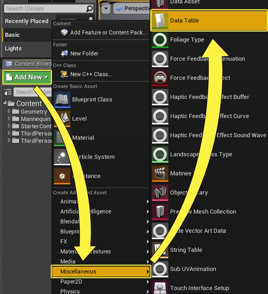Select the Basic category
The height and width of the screenshot is (294, 268).
pos(27,35)
